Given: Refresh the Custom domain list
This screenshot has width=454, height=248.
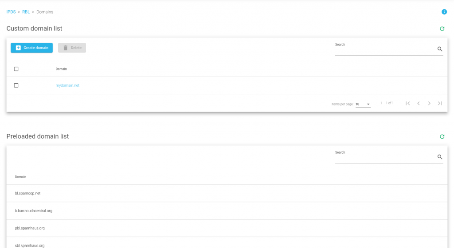Looking at the screenshot, I should [442, 29].
